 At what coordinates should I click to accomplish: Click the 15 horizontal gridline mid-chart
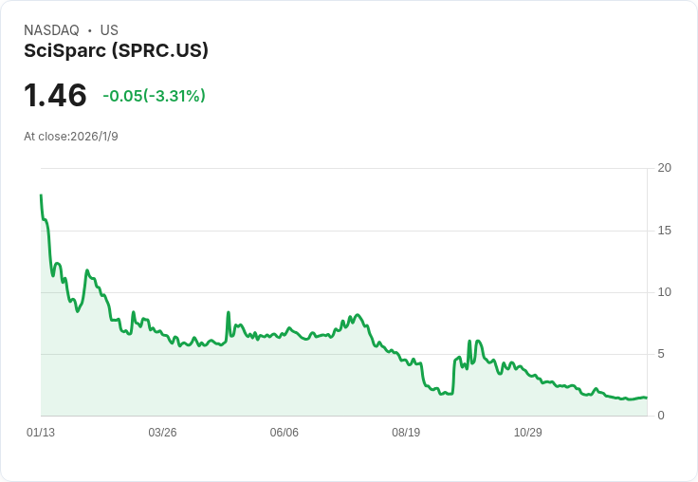pyautogui.click(x=343, y=231)
